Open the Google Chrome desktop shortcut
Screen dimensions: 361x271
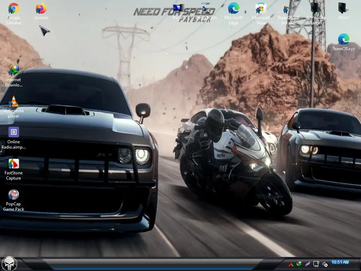tap(13, 13)
